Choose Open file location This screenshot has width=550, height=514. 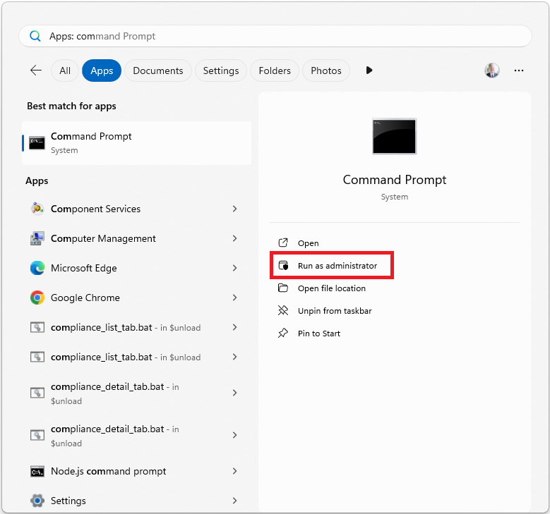[331, 288]
